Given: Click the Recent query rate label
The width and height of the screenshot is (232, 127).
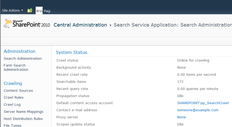Looking at the screenshot, I should click(x=72, y=89).
